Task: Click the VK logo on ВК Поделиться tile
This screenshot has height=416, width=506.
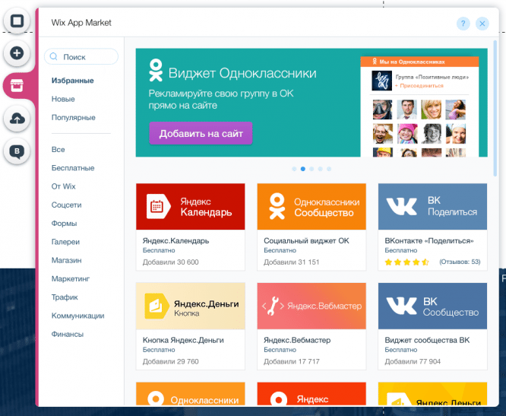Action: [402, 206]
